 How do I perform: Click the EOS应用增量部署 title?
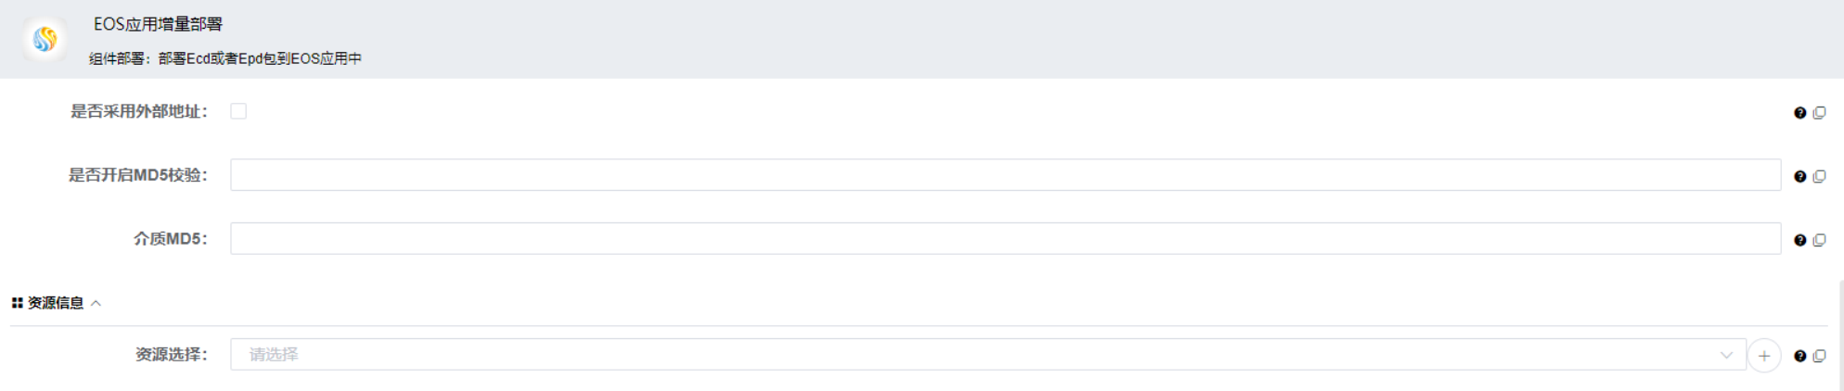(158, 24)
